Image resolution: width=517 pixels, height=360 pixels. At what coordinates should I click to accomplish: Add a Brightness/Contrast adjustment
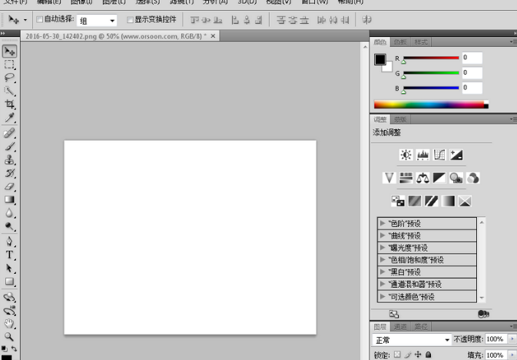406,155
